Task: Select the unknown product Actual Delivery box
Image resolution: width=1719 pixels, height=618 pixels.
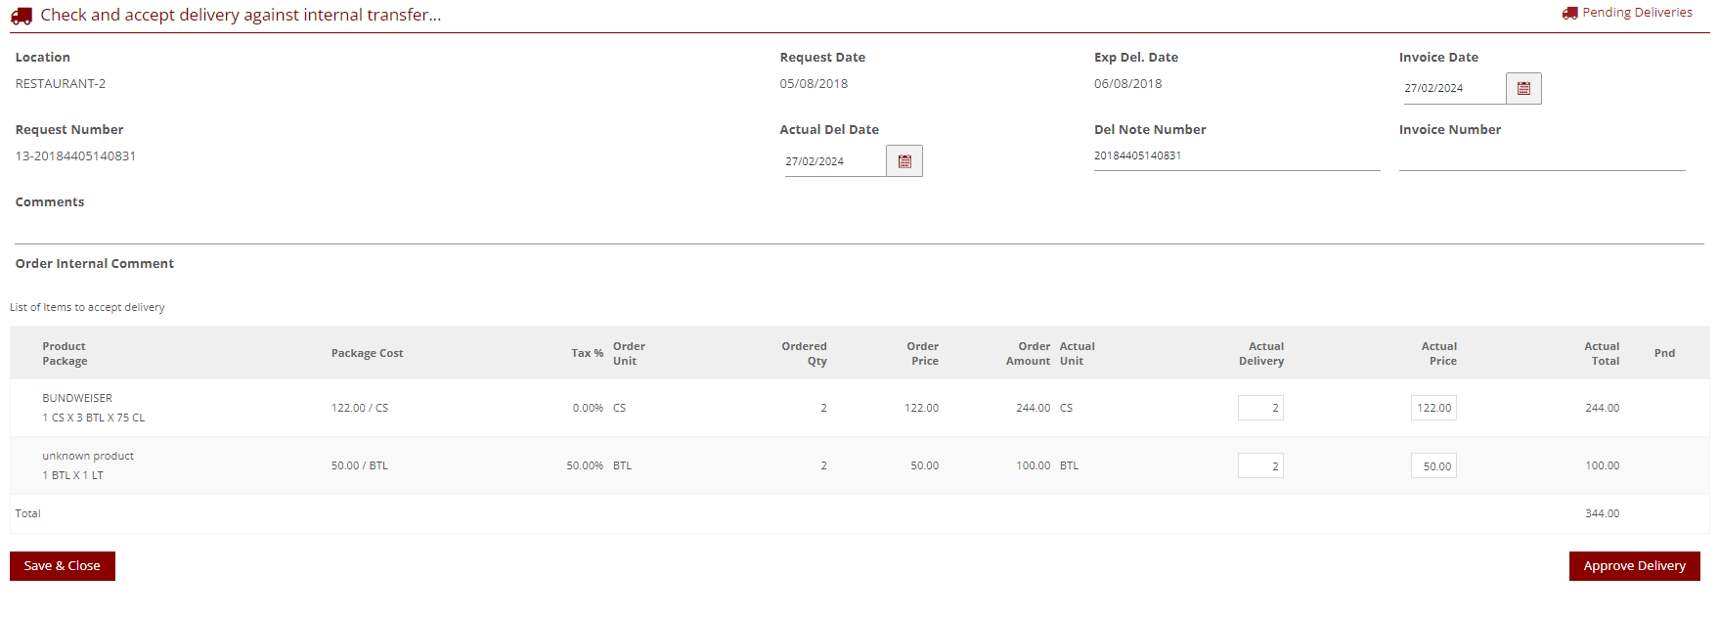Action: click(1260, 466)
